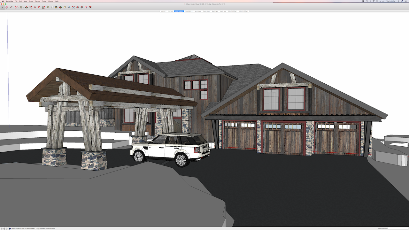Image resolution: width=409 pixels, height=230 pixels.
Task: Switch to the North West scene tab
Action: [198, 11]
